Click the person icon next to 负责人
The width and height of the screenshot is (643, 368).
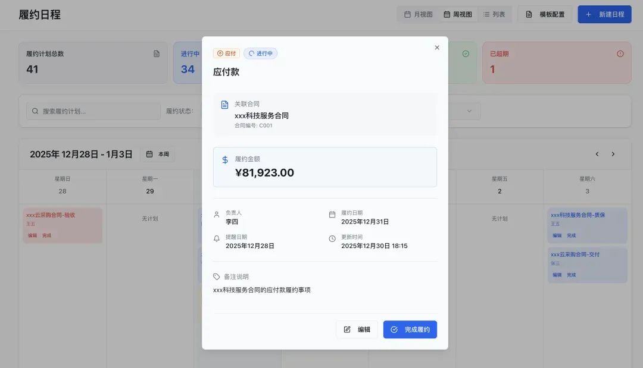pos(217,215)
